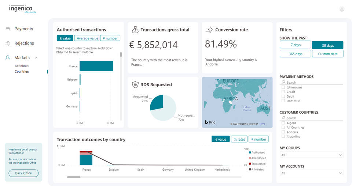This screenshot has width=352, height=186.
Task: Switch to # number in Authorised transactions
Action: pyautogui.click(x=110, y=38)
